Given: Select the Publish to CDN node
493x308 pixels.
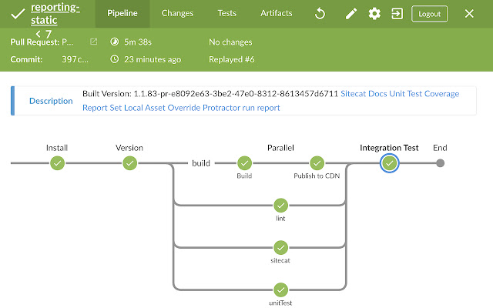Looking at the screenshot, I should pos(317,163).
